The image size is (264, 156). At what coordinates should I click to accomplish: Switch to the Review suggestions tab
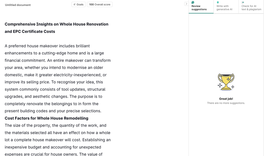[x=201, y=7]
